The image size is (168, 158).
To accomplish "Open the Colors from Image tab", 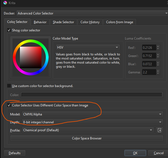I will (119, 22).
